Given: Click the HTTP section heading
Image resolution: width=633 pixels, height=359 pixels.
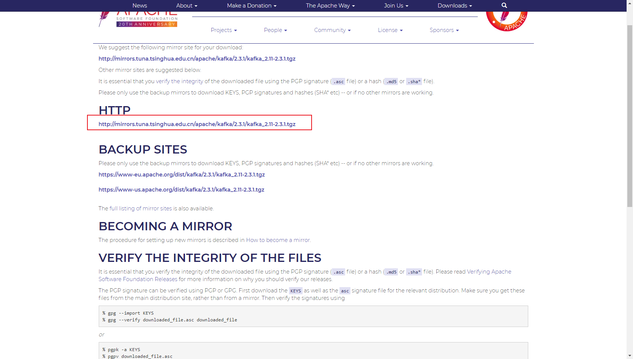Looking at the screenshot, I should click(x=115, y=110).
